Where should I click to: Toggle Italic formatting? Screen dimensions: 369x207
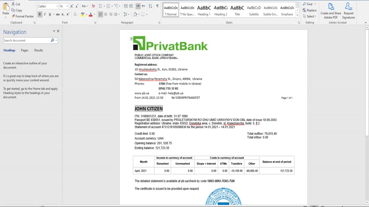point(45,15)
